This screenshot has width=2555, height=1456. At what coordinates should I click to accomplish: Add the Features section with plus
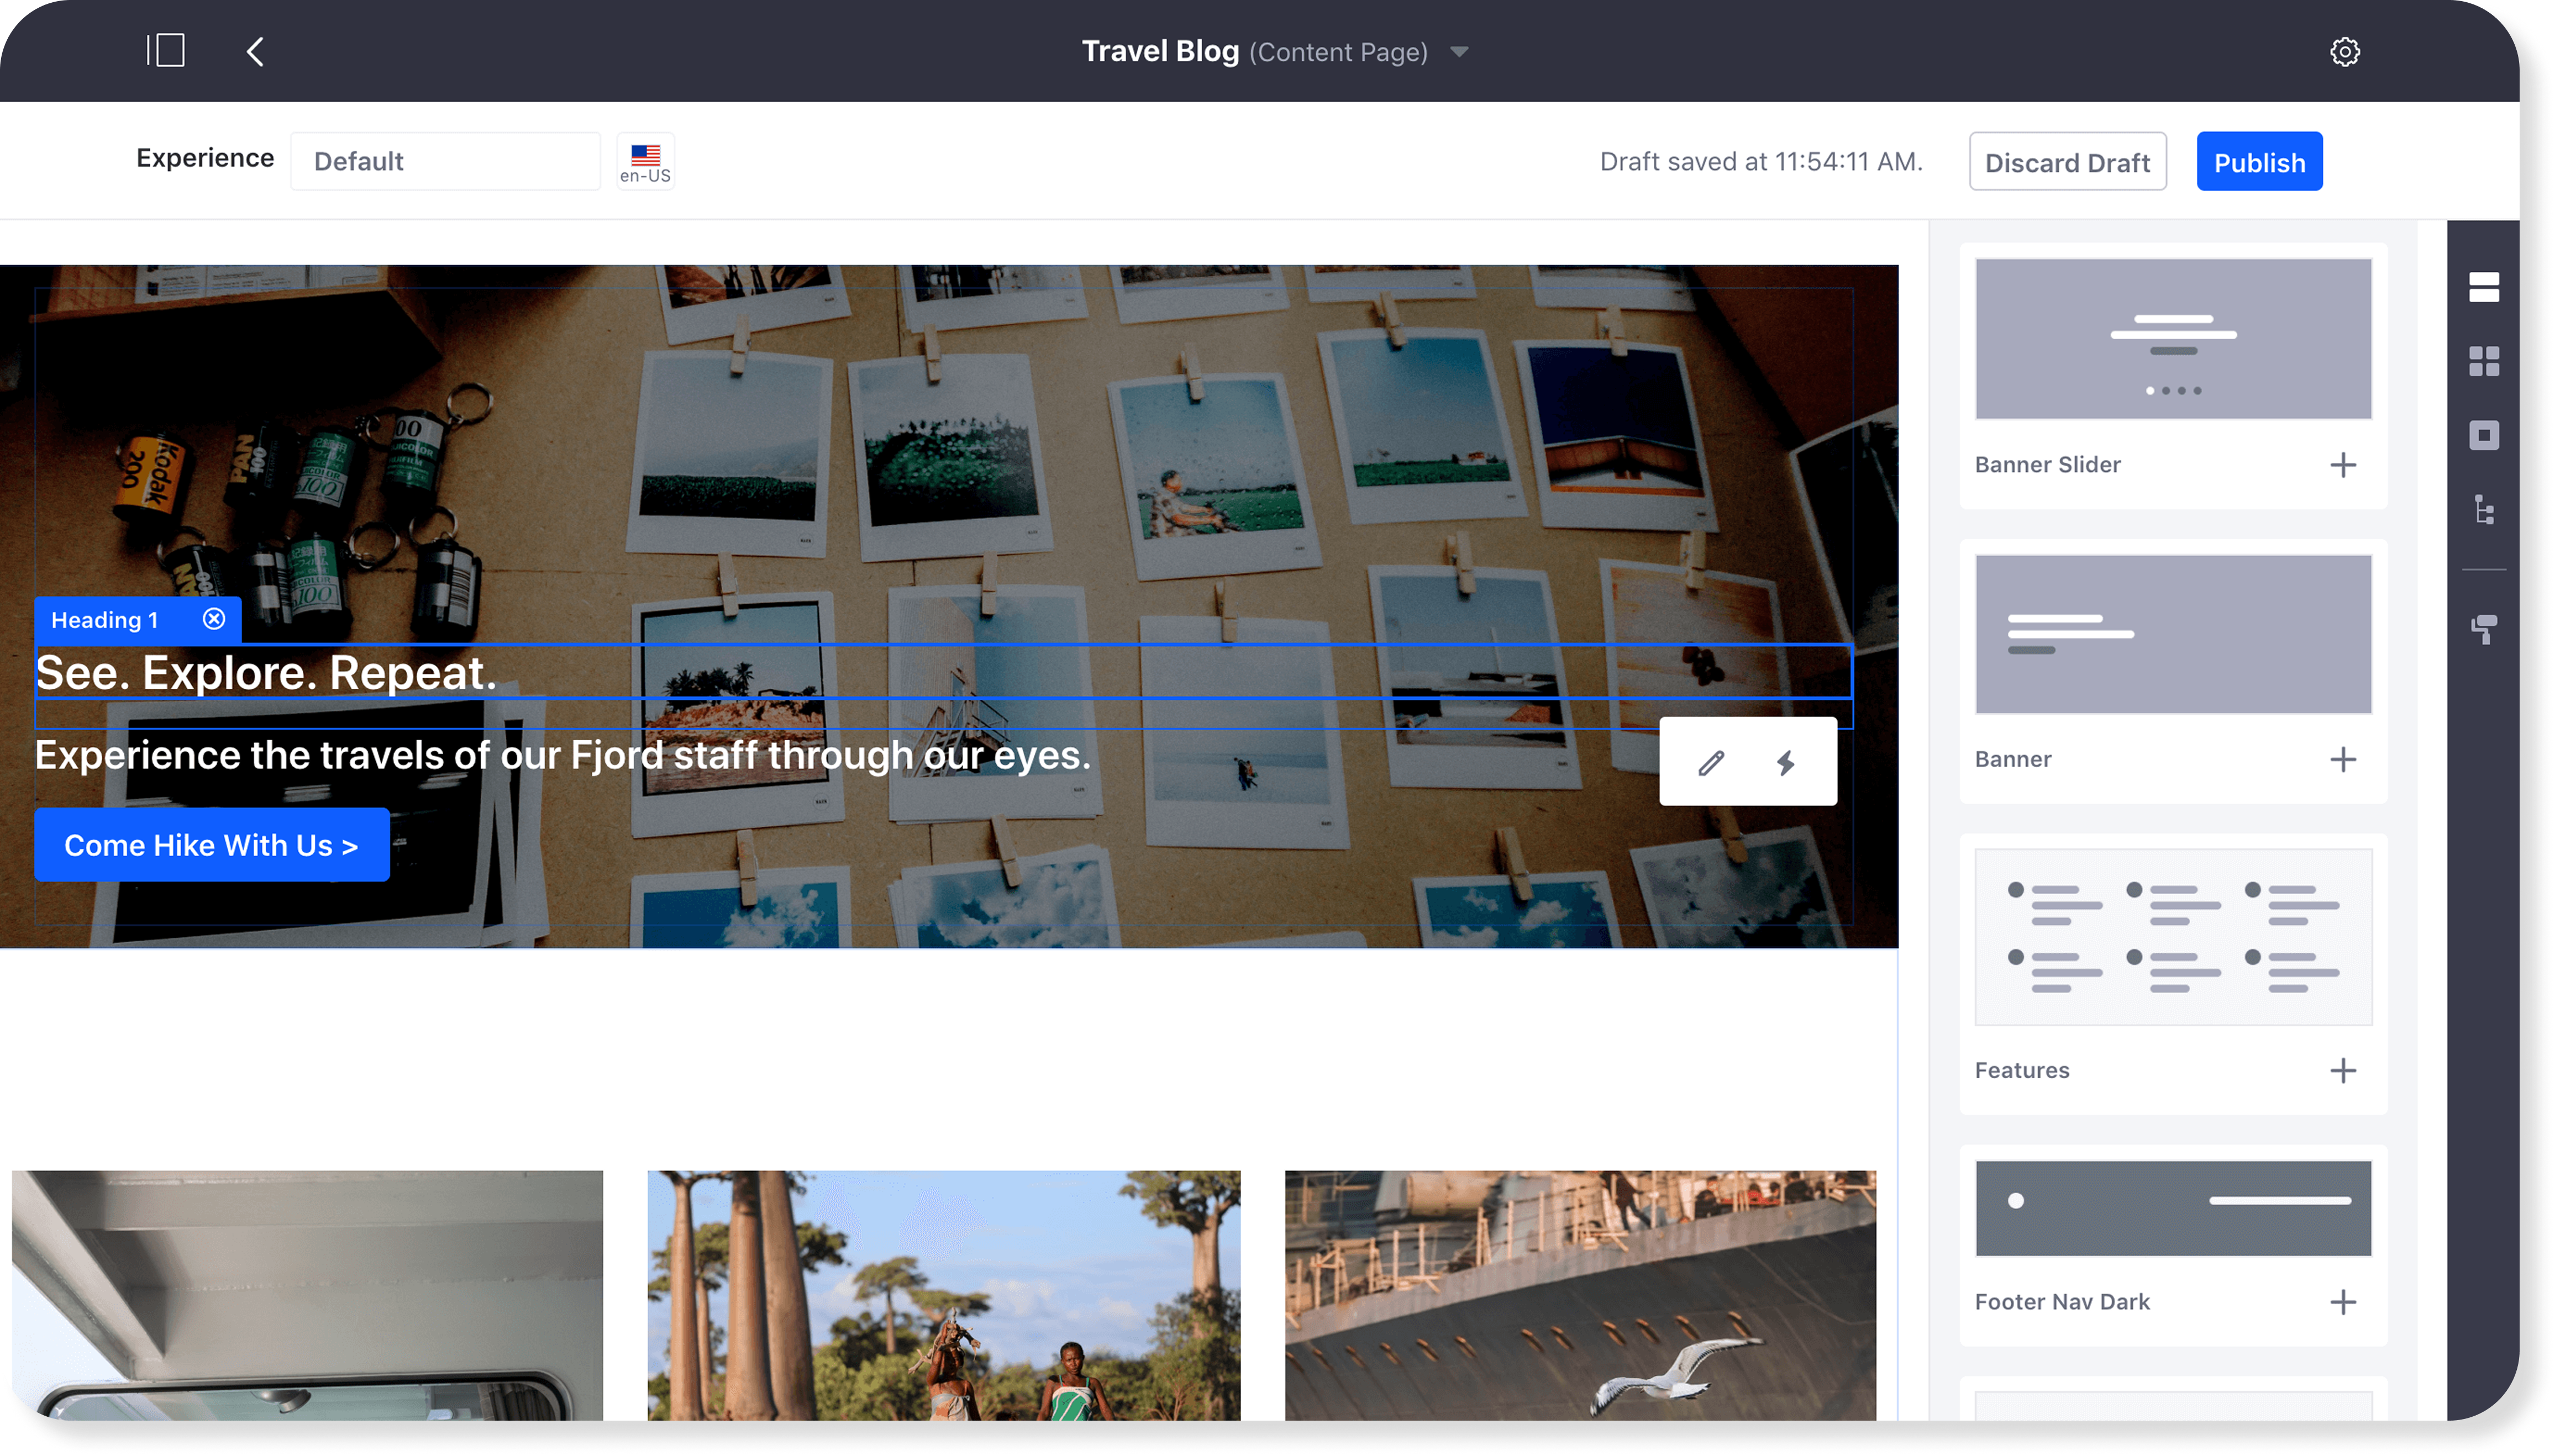[x=2342, y=1071]
